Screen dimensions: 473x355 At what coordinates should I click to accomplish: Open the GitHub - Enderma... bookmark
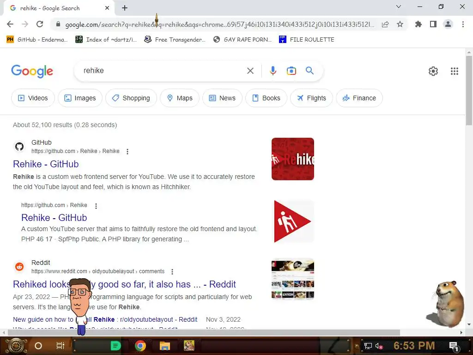pyautogui.click(x=37, y=40)
